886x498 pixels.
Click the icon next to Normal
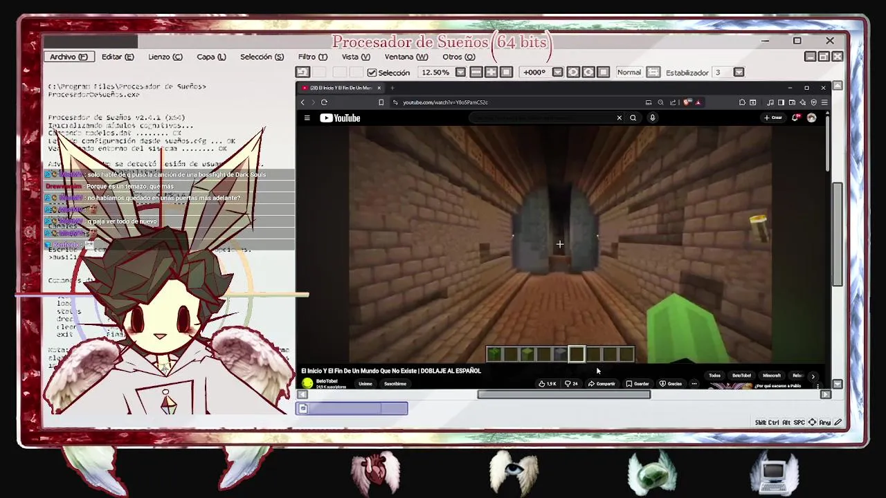tap(653, 72)
